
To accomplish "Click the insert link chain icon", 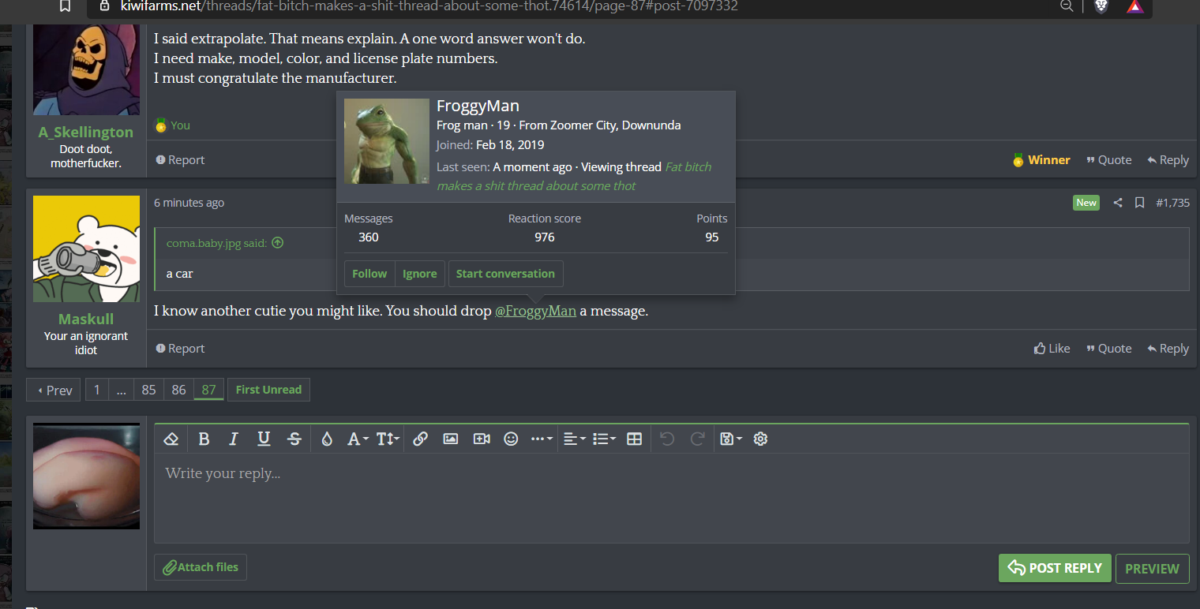I will point(420,439).
